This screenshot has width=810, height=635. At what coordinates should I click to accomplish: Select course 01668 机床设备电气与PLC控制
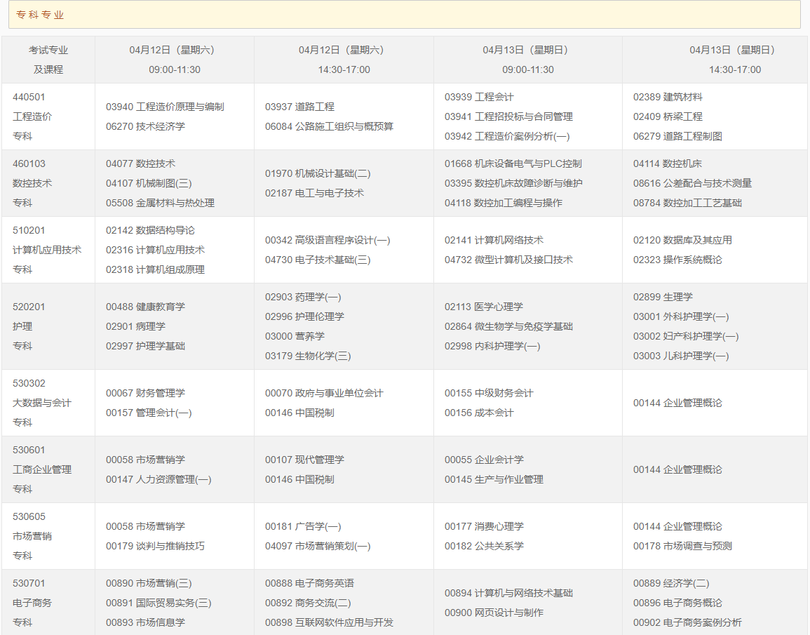click(513, 163)
